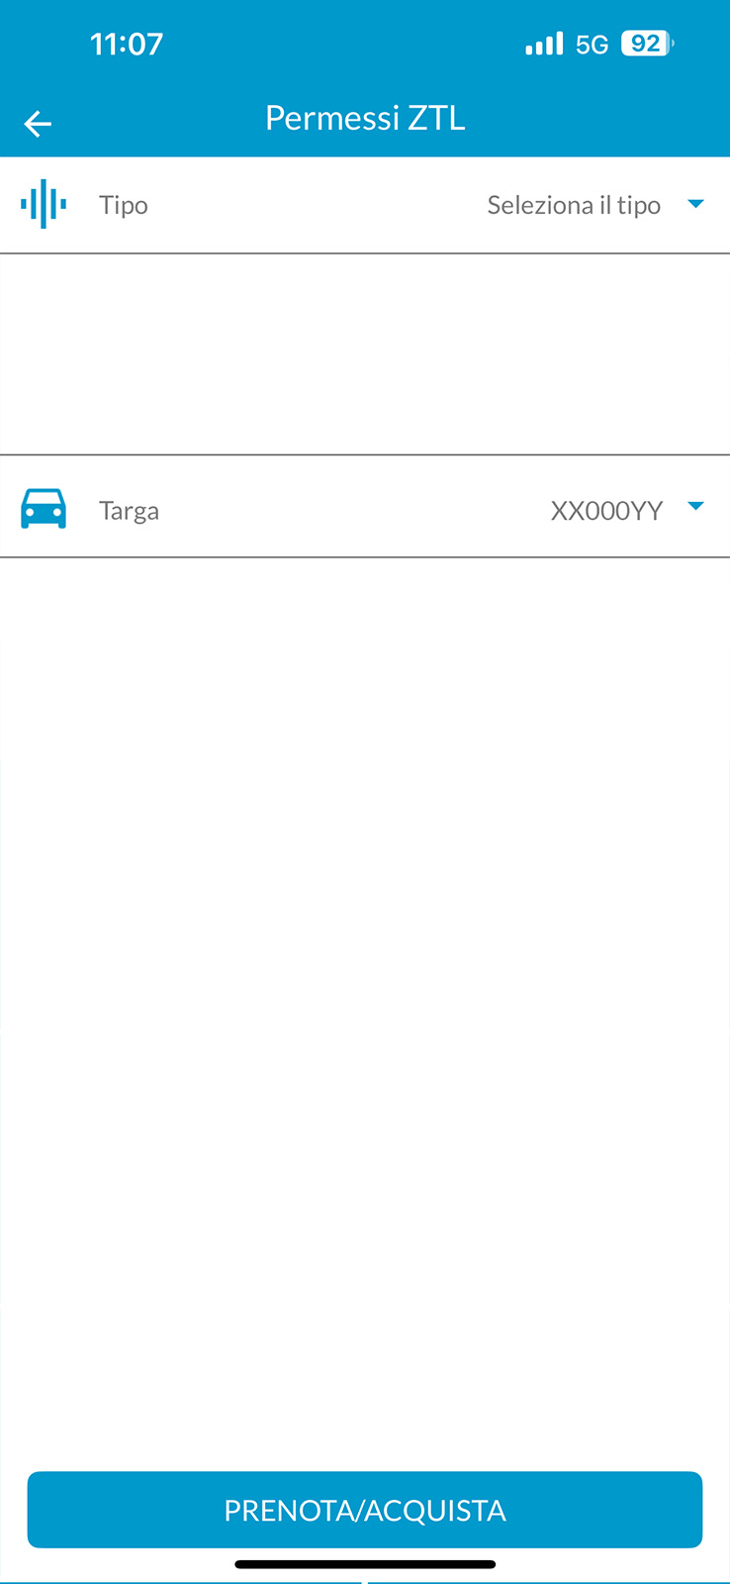Tap the 11:07 clock in status bar

[x=127, y=44]
